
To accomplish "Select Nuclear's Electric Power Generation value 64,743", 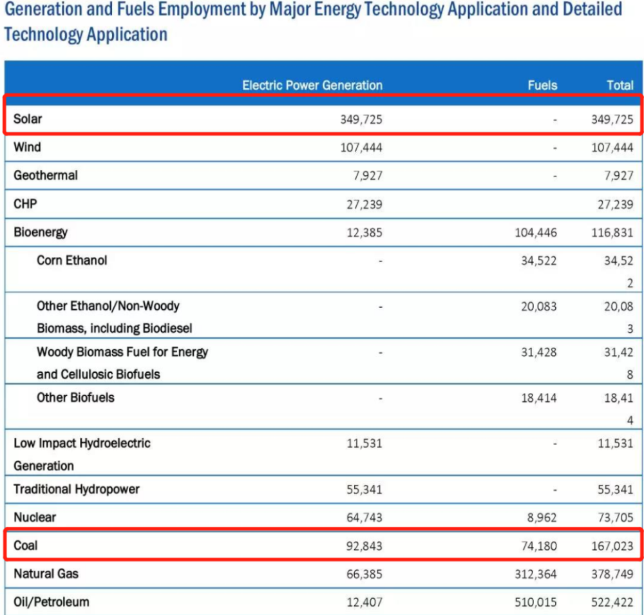I will pos(365,518).
